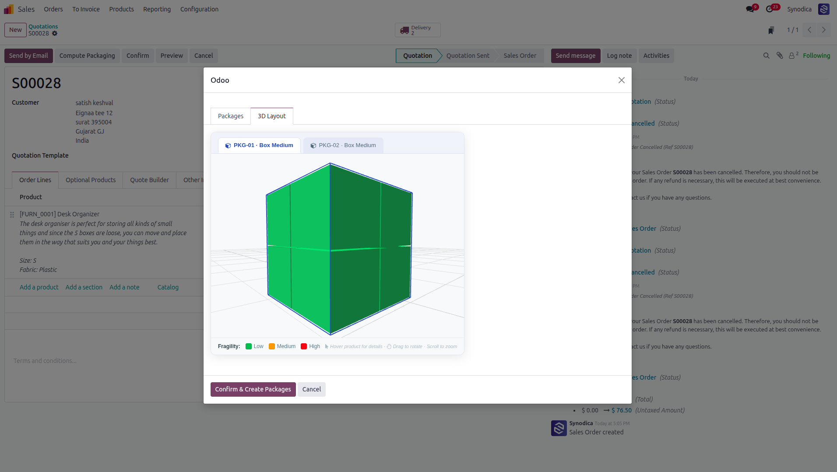Switch to the 3D Layout tab
Image resolution: width=837 pixels, height=472 pixels.
point(272,116)
